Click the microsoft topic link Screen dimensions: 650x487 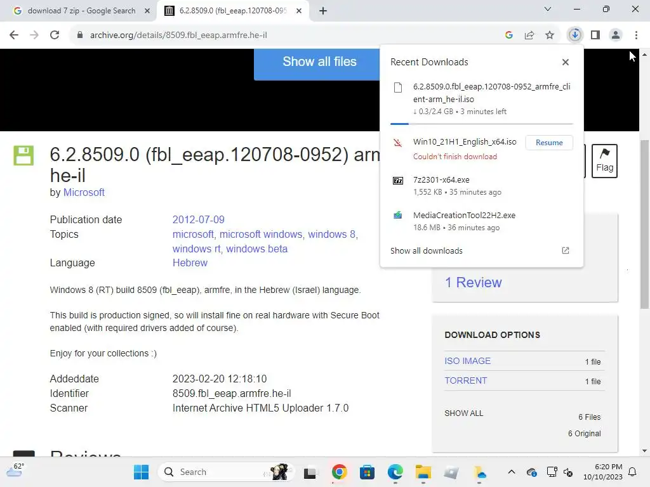coord(193,235)
